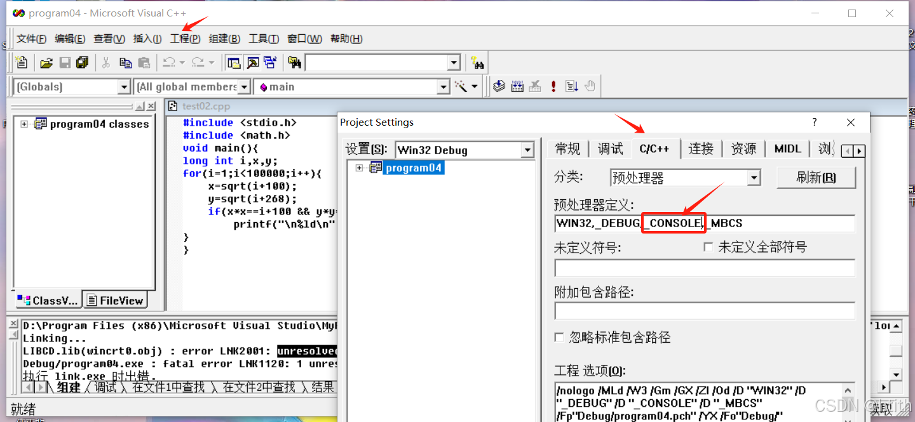Open the 组建(B) menu
The height and width of the screenshot is (422, 915).
coord(225,39)
